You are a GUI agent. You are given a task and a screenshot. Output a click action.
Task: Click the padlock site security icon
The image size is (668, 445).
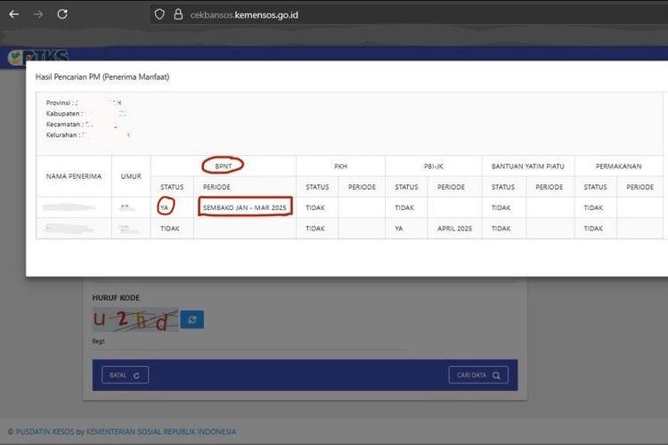(x=178, y=14)
